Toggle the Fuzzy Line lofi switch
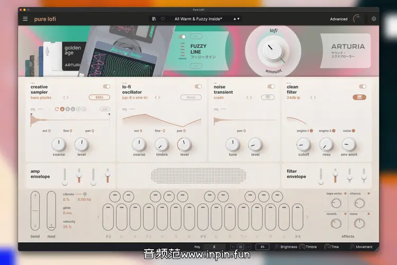The width and height of the screenshot is (397, 265). tap(182, 37)
